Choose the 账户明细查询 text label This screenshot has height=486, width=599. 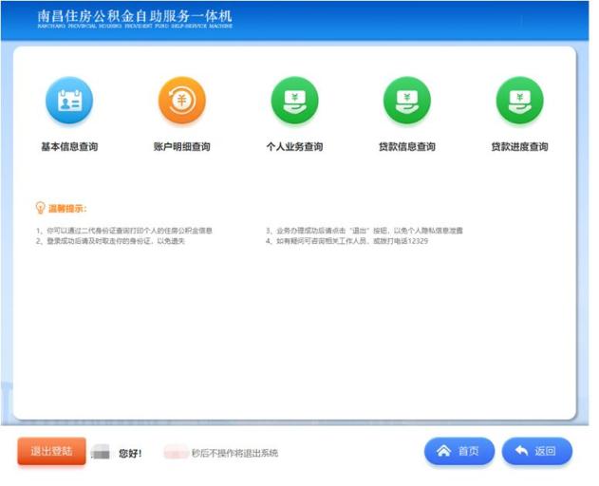point(181,147)
